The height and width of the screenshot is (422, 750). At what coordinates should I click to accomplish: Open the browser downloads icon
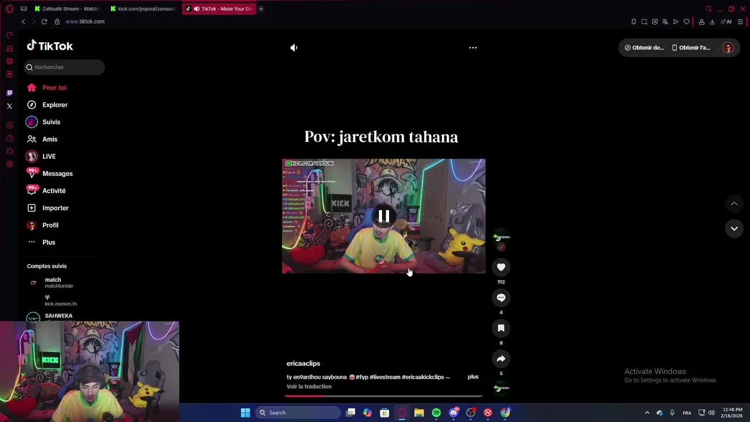pos(712,22)
